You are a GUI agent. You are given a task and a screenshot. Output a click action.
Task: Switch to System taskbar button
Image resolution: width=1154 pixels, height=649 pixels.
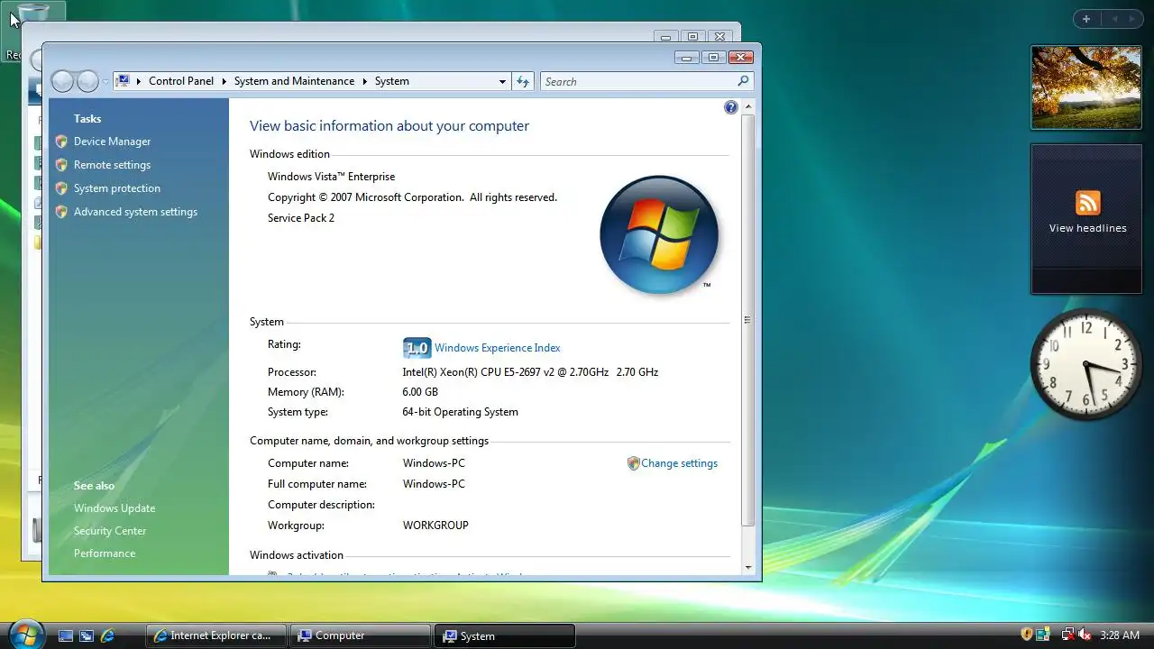point(505,635)
